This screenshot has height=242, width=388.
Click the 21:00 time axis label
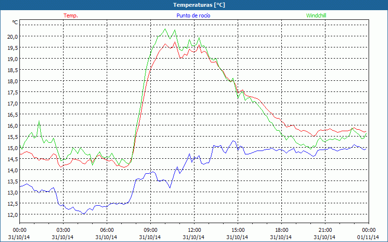(325, 230)
